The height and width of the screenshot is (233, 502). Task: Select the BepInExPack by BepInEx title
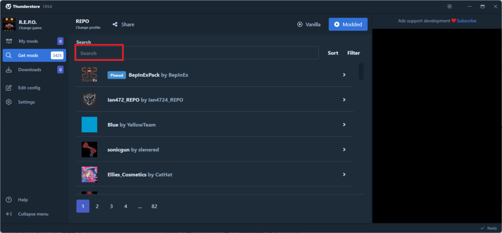(158, 75)
